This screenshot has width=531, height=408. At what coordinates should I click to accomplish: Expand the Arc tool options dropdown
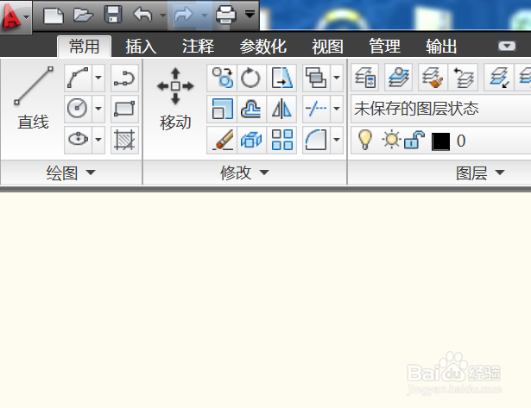(x=98, y=78)
